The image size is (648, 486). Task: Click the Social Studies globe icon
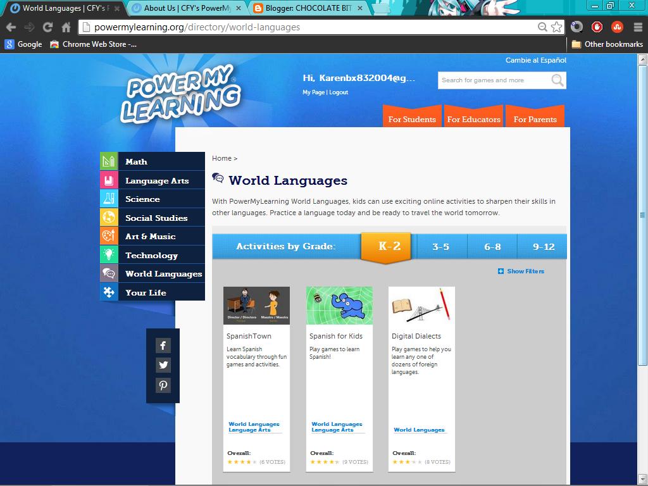(109, 218)
